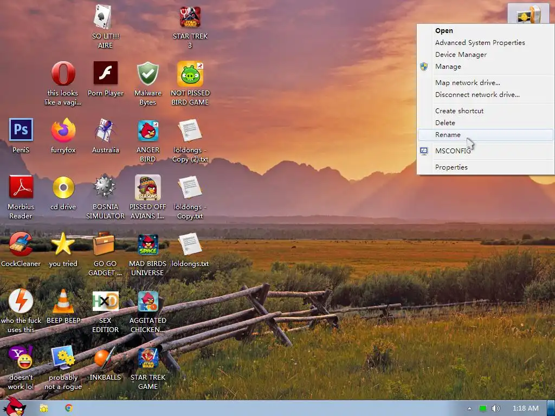
Task: Select the loldongs - Copy (2).txt file
Action: click(x=190, y=141)
